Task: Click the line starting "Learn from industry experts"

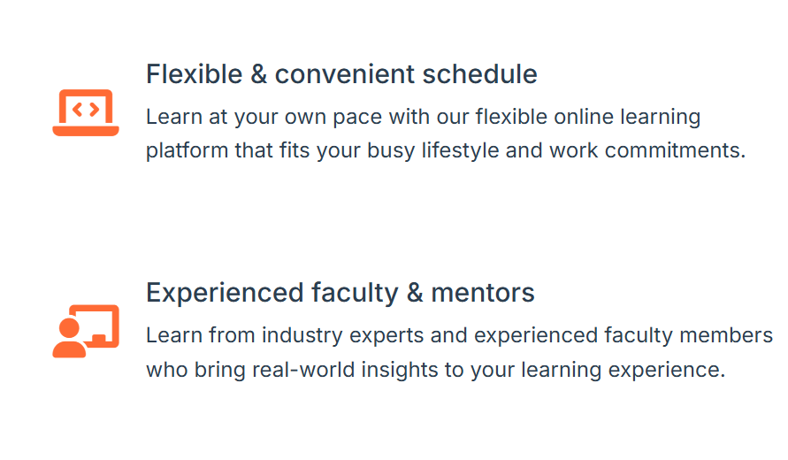Action: pyautogui.click(x=459, y=336)
